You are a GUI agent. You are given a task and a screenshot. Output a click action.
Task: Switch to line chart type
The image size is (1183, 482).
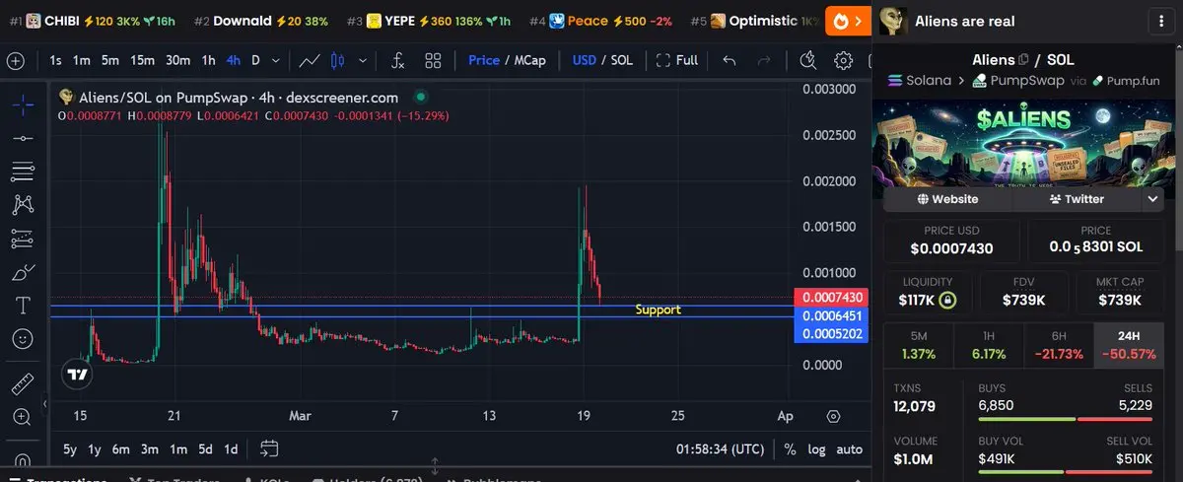click(x=310, y=60)
